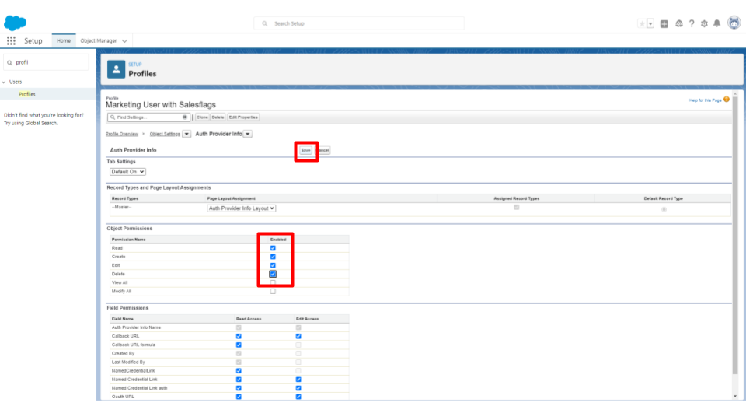746x420 pixels.
Task: Switch to the Object Manager tab
Action: pos(99,41)
